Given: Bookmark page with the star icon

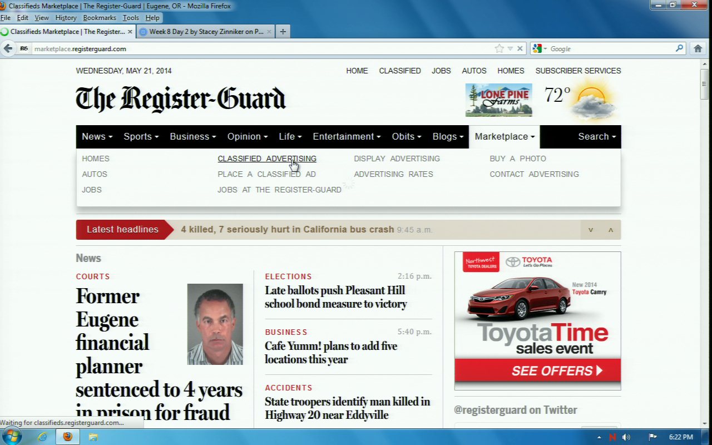Looking at the screenshot, I should [499, 48].
